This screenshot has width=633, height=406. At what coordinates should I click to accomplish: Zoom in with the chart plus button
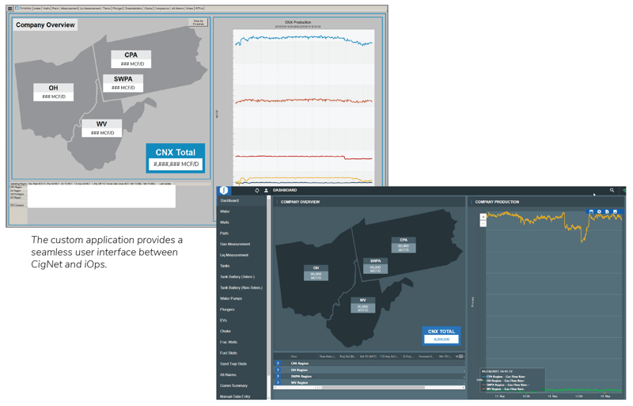(x=483, y=217)
